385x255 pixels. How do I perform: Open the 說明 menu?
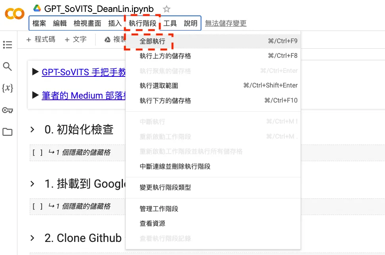point(191,23)
